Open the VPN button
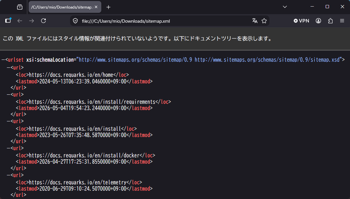The width and height of the screenshot is (350, 199). point(302,21)
